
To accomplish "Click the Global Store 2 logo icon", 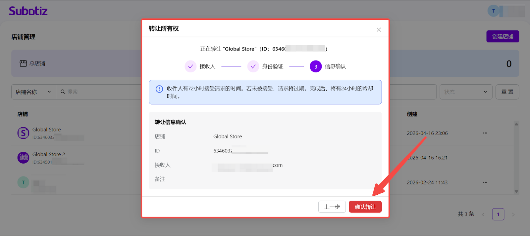I will point(23,158).
